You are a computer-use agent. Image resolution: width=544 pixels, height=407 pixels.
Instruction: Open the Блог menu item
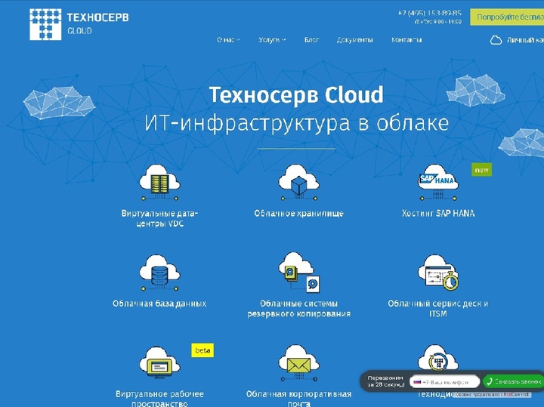click(311, 40)
